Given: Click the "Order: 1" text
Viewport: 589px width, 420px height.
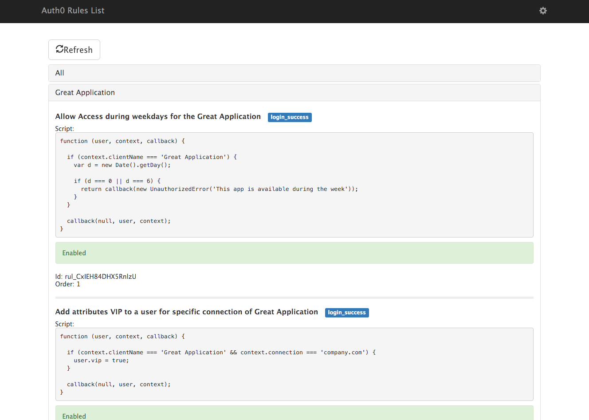Looking at the screenshot, I should point(68,284).
